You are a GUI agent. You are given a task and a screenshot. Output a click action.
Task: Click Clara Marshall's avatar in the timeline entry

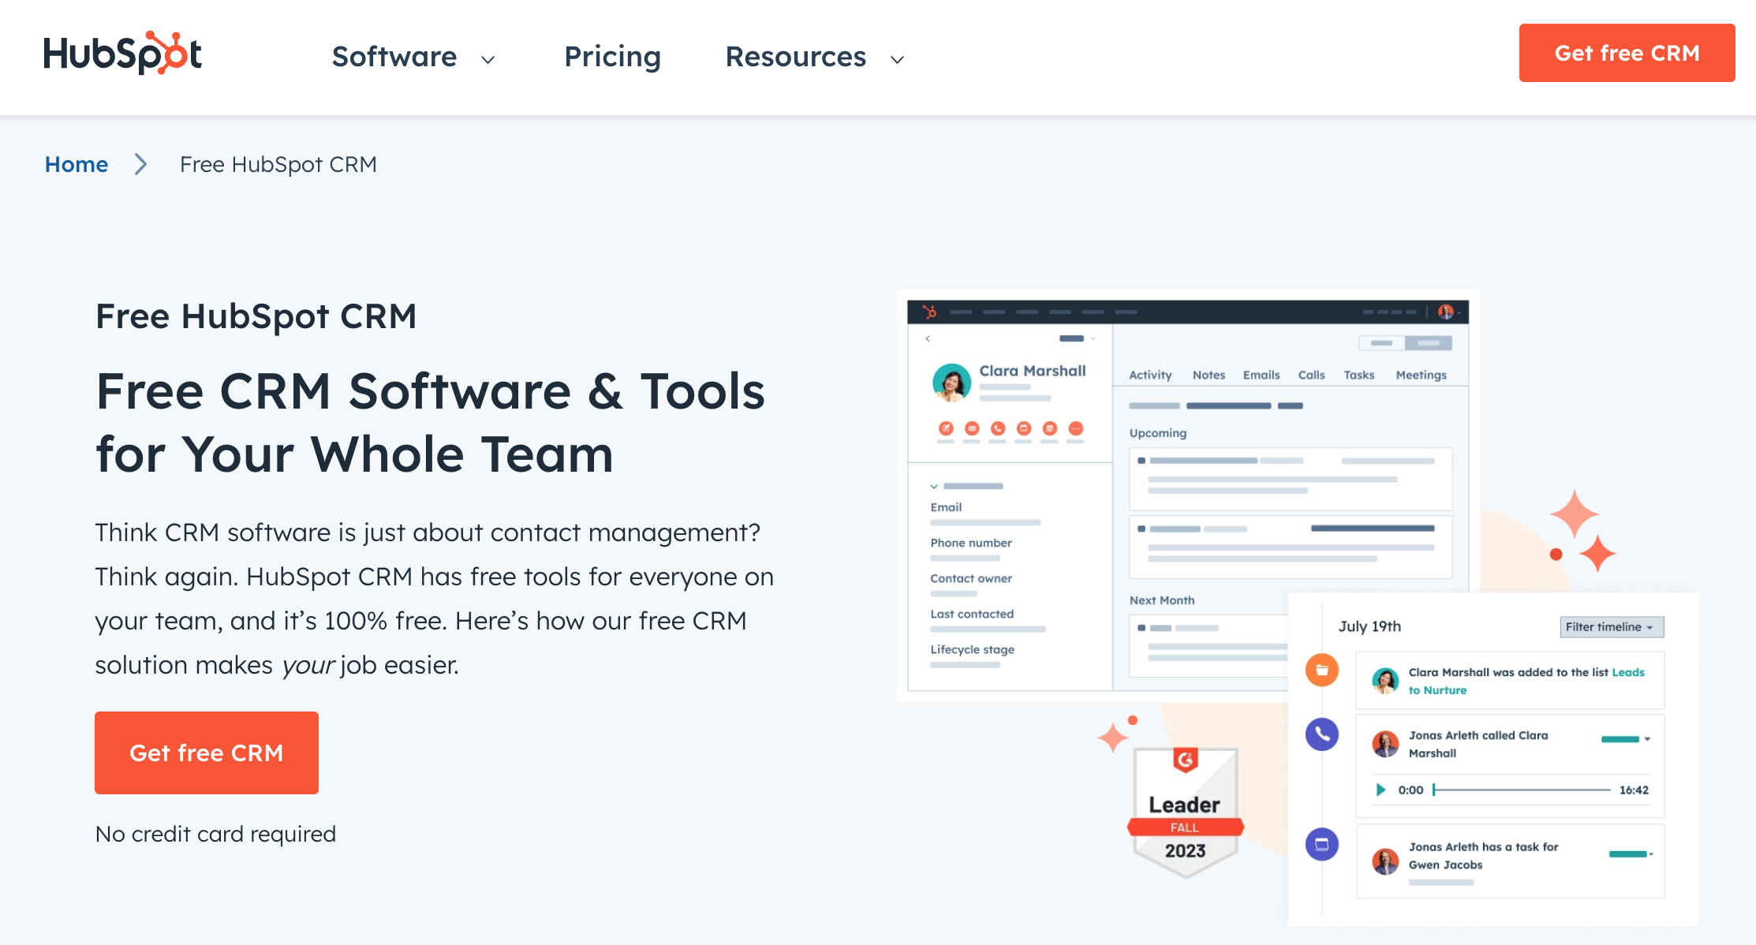[1385, 680]
